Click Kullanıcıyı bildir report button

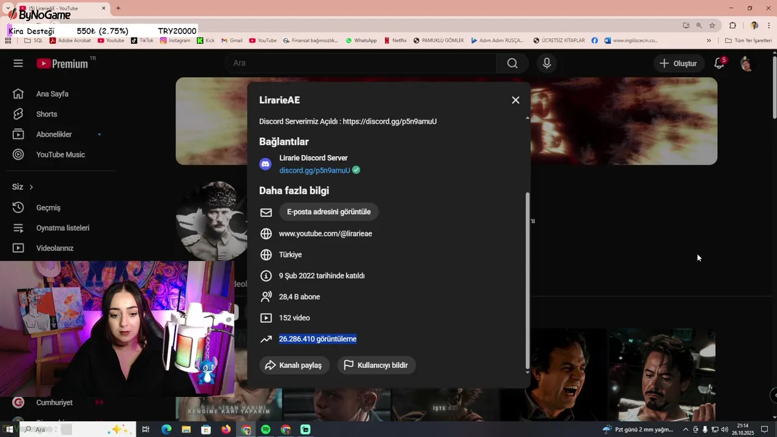[x=376, y=365]
